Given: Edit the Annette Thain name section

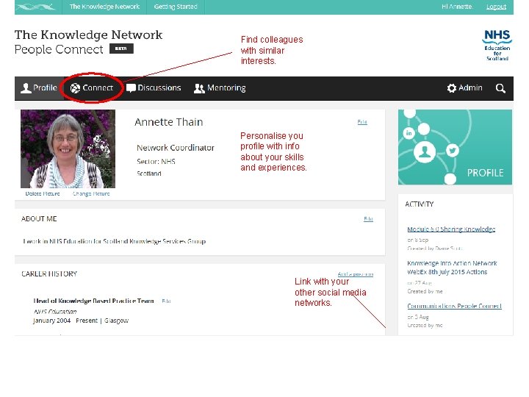Looking at the screenshot, I should tap(362, 122).
